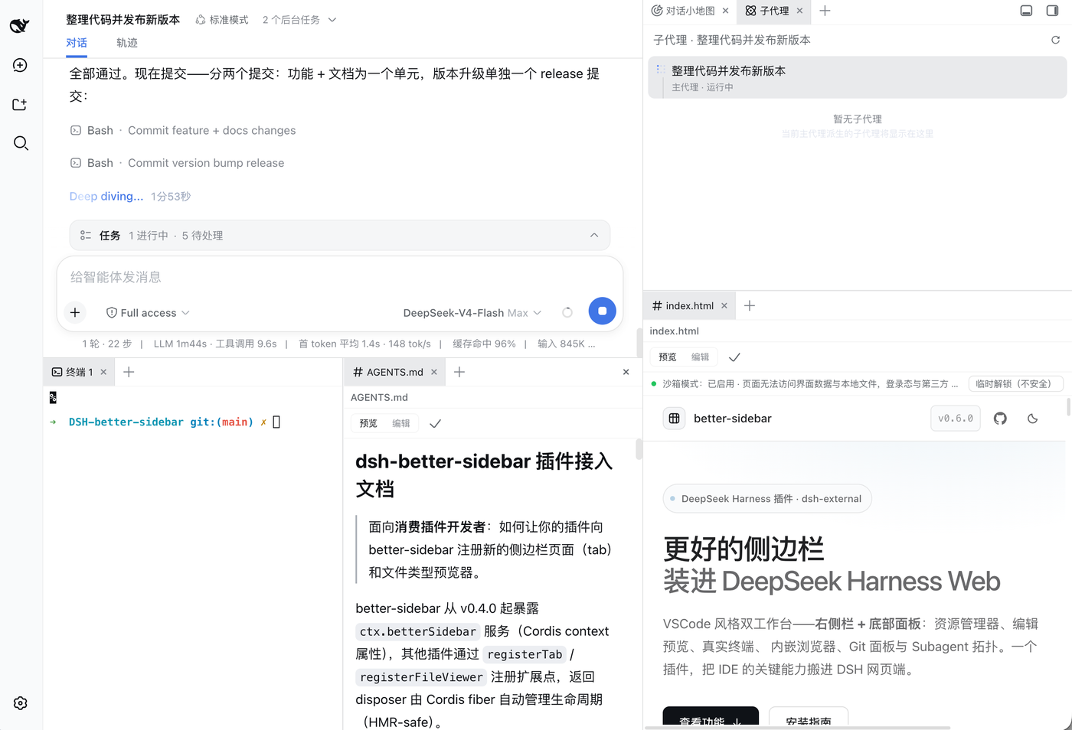Viewport: 1072px width, 730px height.
Task: Switch to the 对话 tab
Action: pos(77,43)
